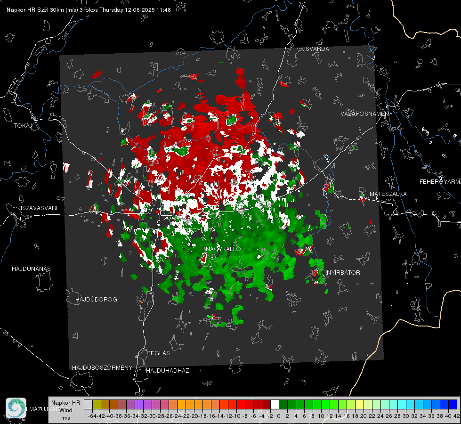Select the MÁTÉSZALKA city label

tap(388, 194)
